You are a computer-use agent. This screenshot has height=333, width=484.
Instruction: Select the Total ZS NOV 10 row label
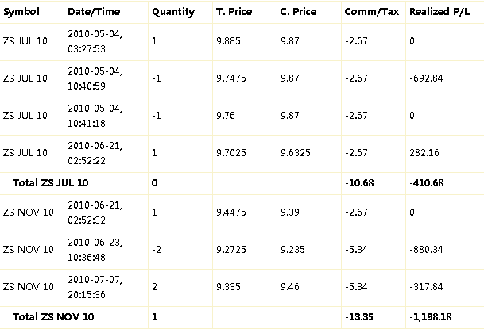coord(53,317)
